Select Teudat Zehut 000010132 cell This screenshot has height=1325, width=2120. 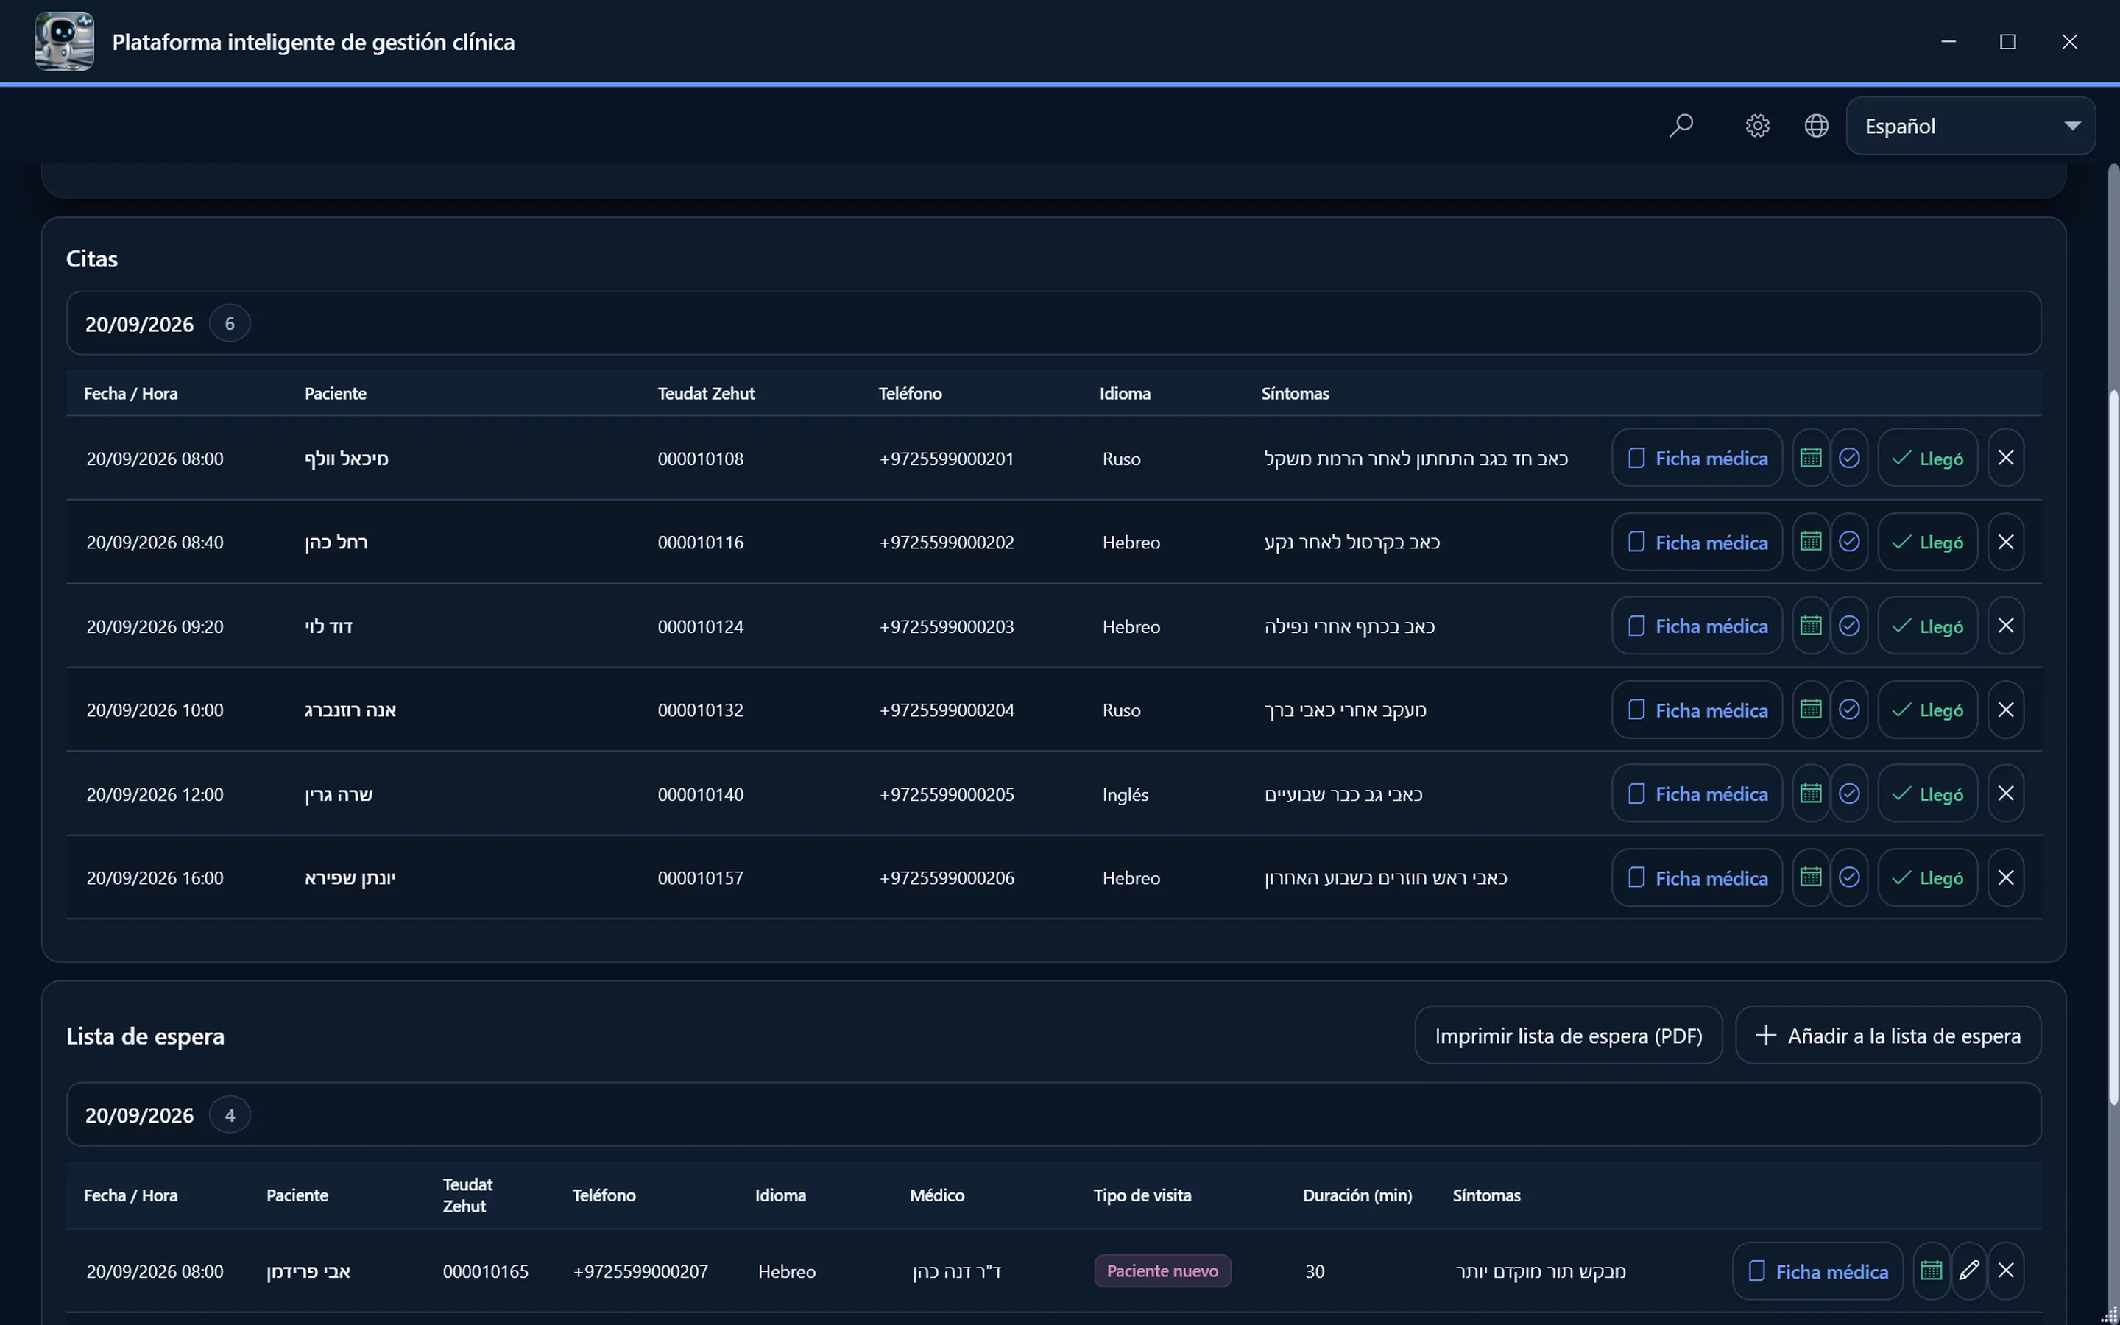coord(701,710)
